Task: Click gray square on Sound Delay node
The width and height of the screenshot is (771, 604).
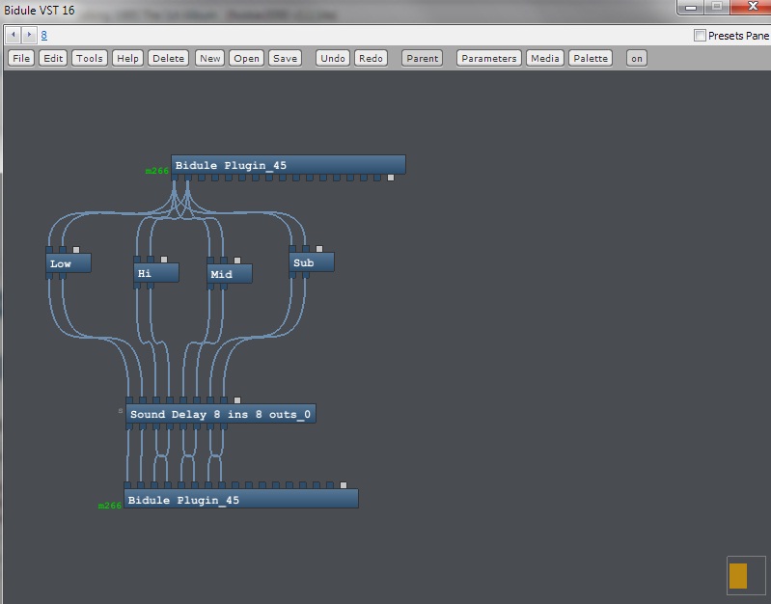Action: tap(237, 400)
